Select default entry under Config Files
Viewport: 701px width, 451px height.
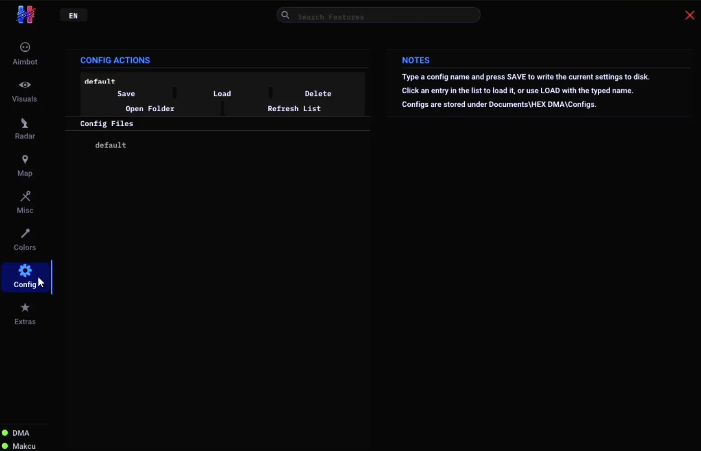[111, 145]
